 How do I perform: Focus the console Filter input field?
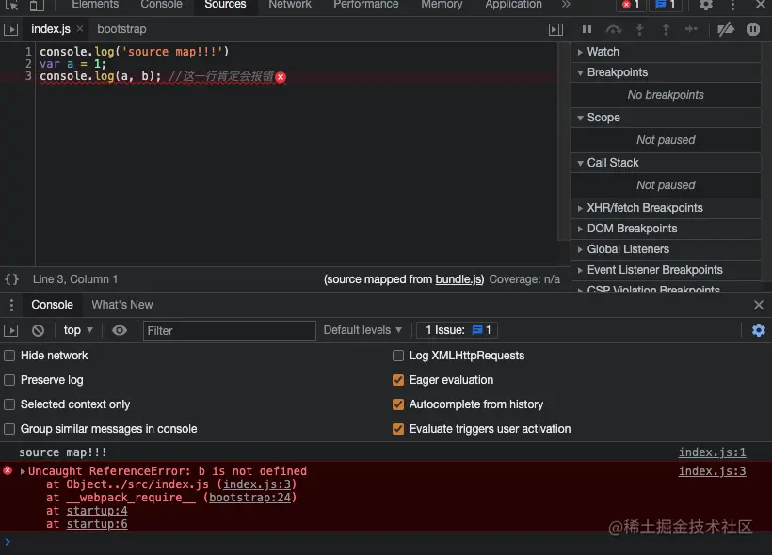pos(230,330)
